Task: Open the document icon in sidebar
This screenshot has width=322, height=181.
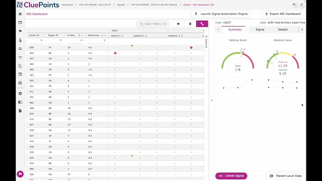Action: coord(20,111)
